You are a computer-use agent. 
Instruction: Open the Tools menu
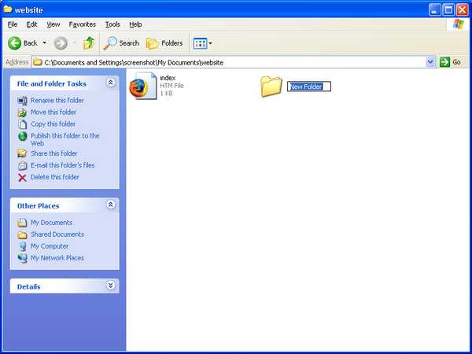tap(112, 24)
